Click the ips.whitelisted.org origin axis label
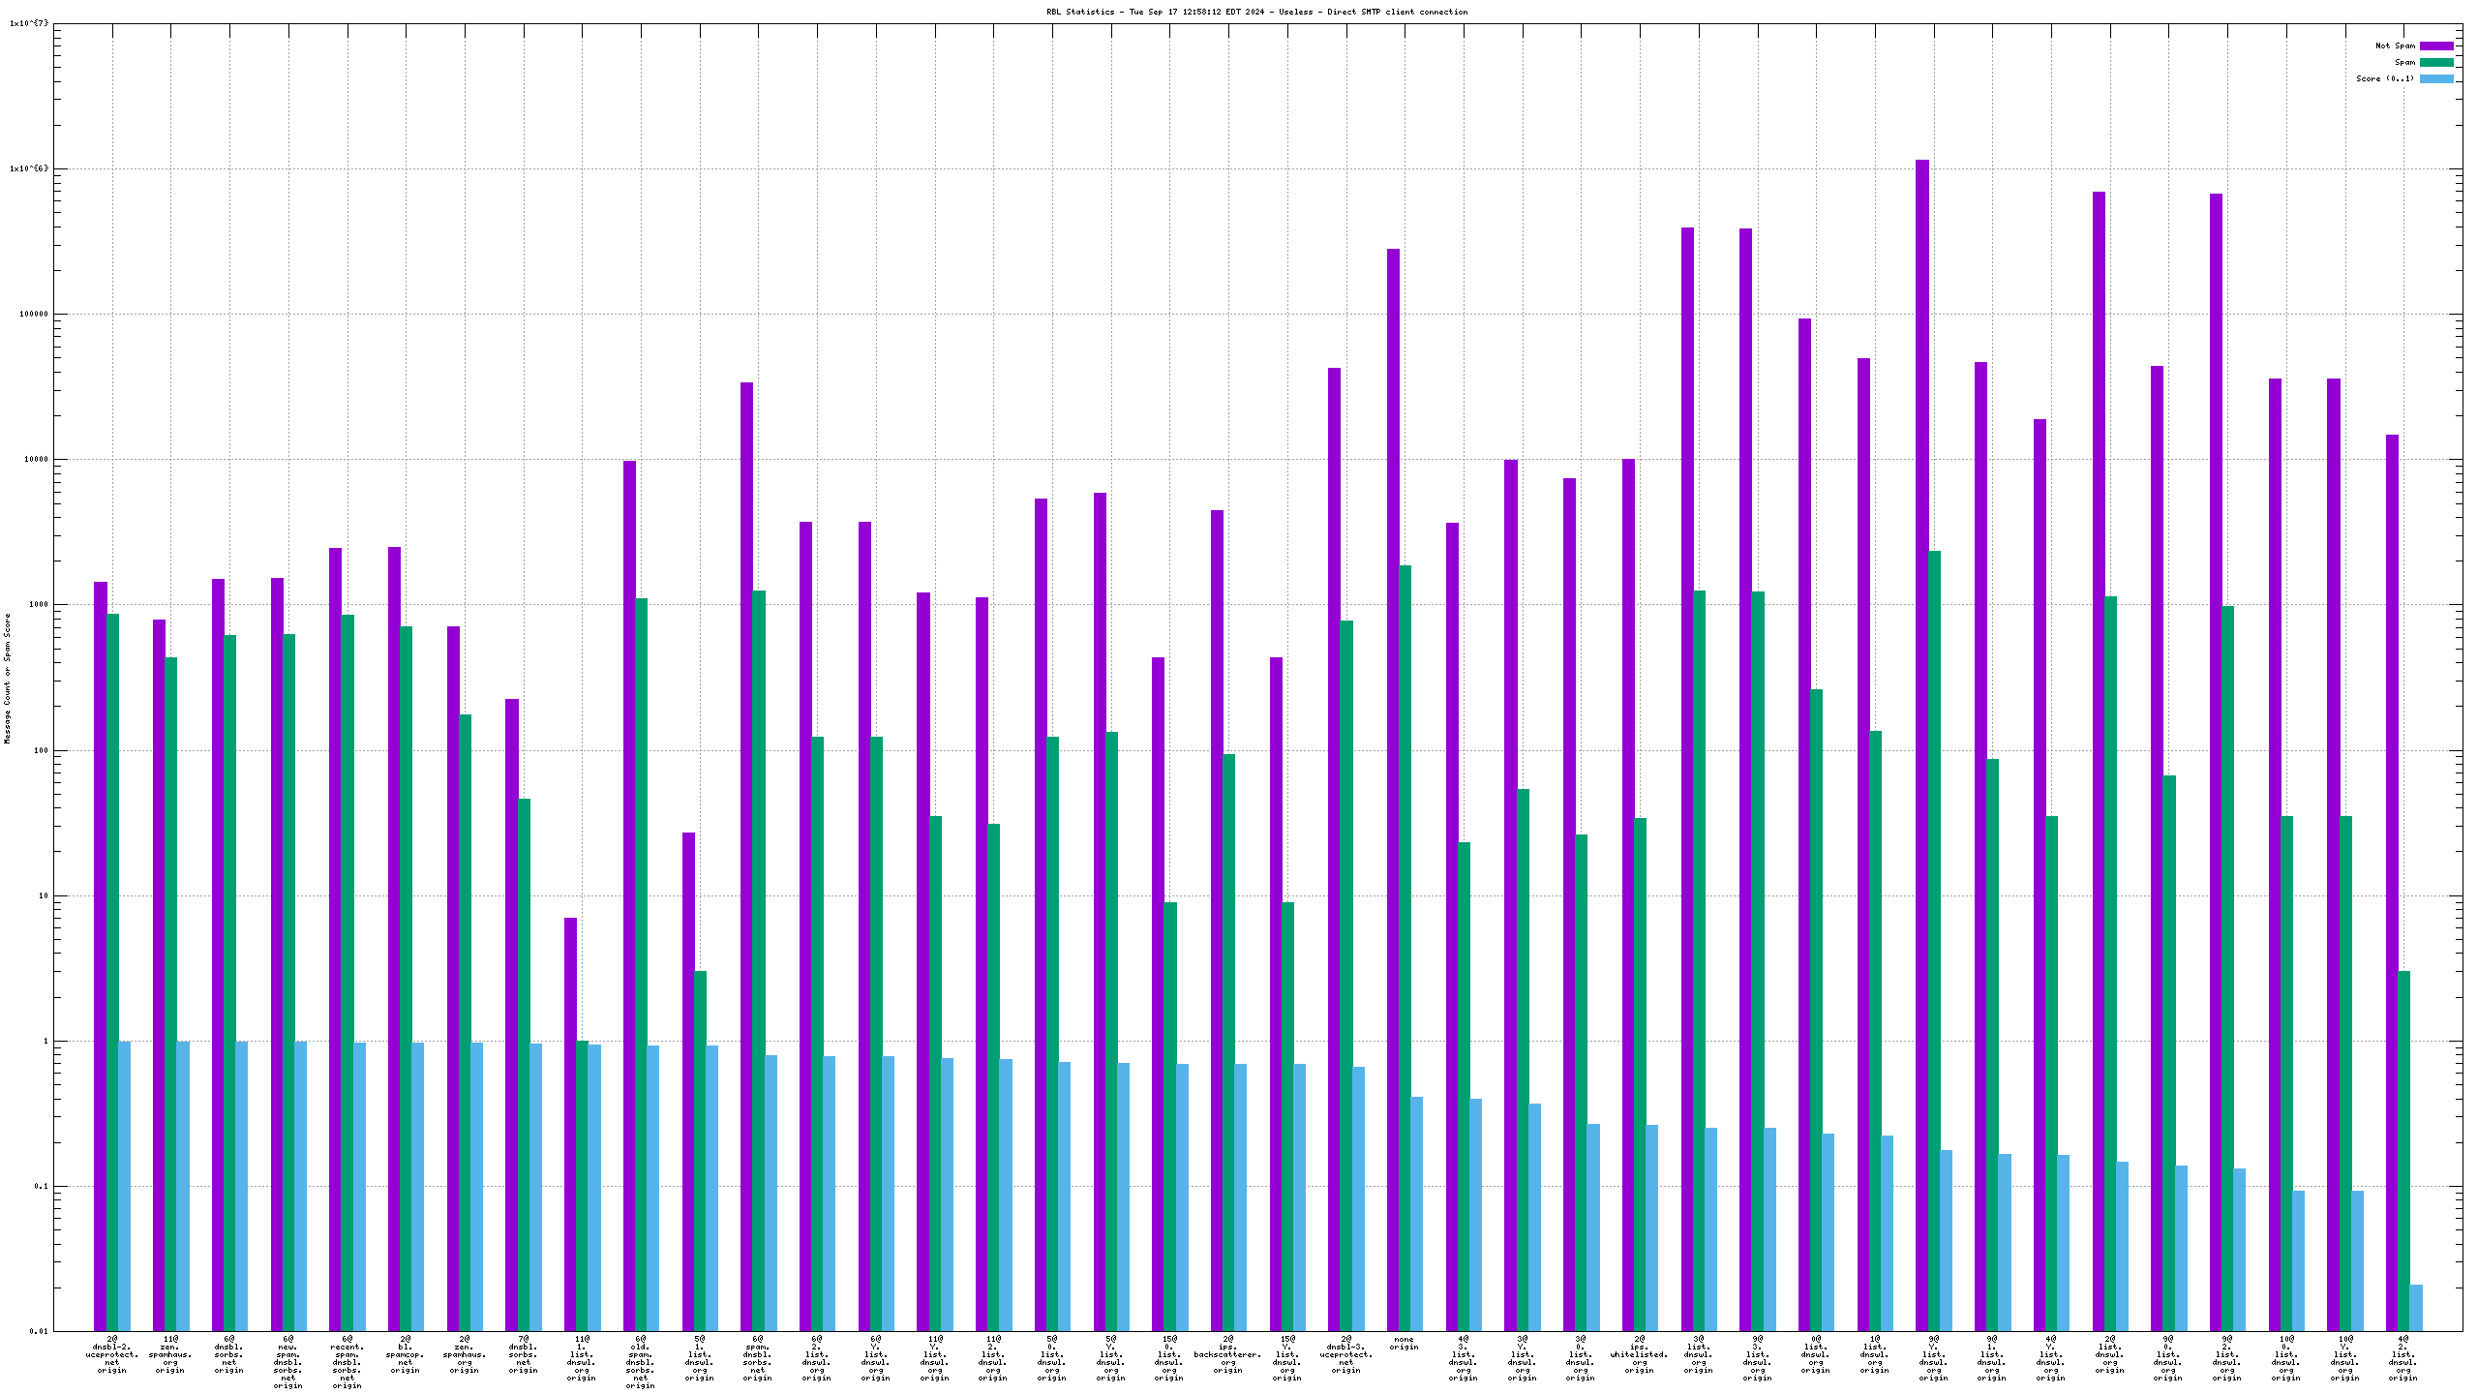 [x=1639, y=1354]
